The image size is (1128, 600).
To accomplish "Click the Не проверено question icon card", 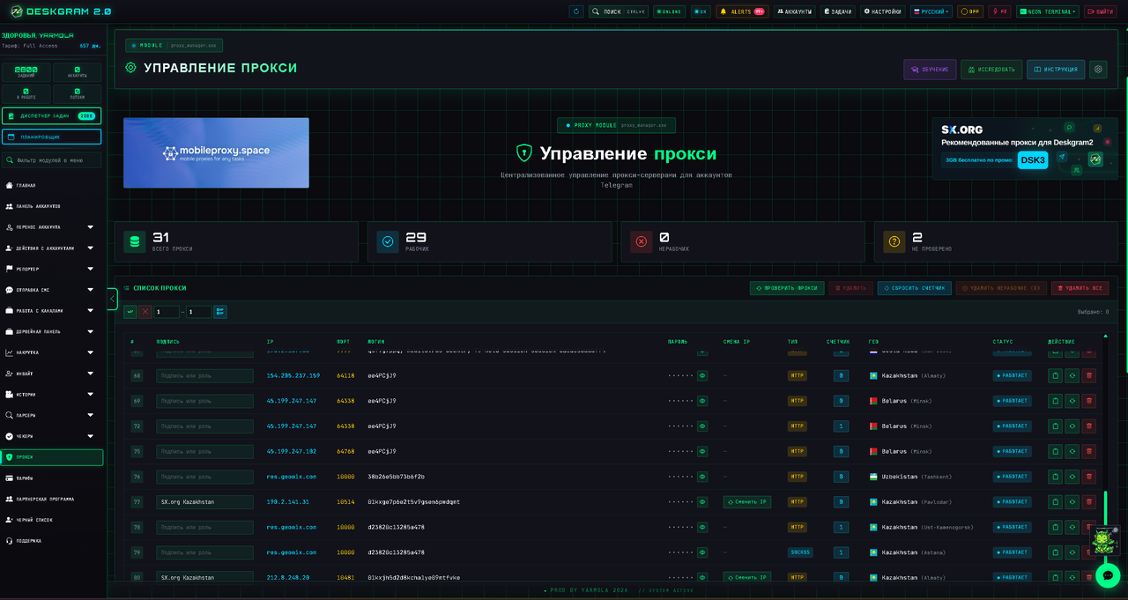I will pos(894,242).
